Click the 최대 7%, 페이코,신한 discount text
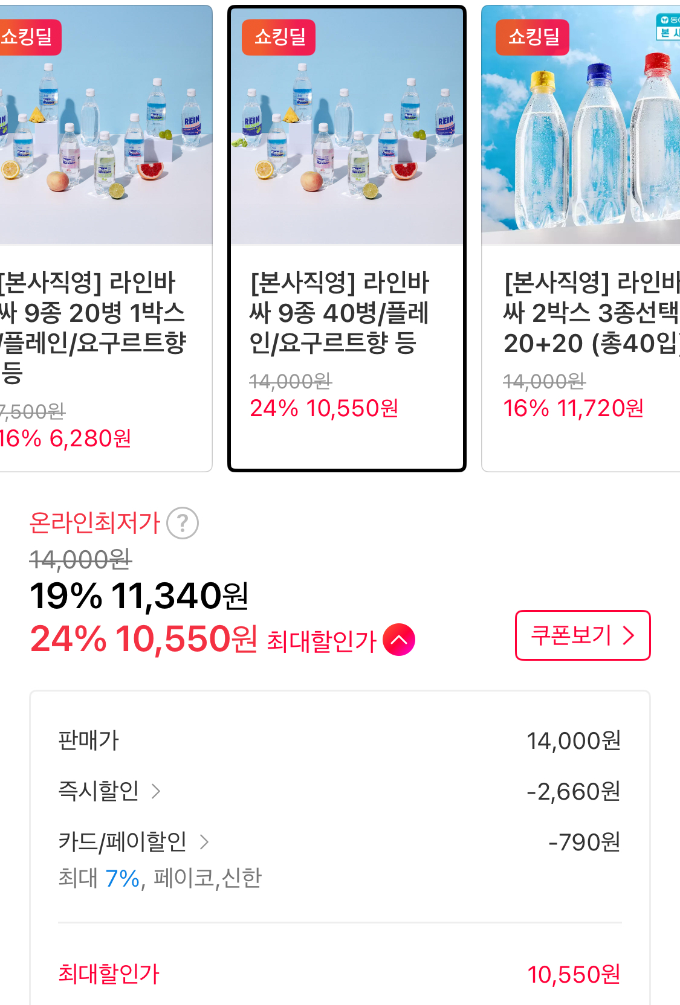This screenshot has width=680, height=1005. 160,878
